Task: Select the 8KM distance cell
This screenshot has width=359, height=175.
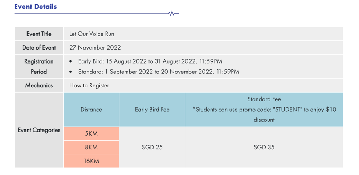Action: click(x=91, y=147)
